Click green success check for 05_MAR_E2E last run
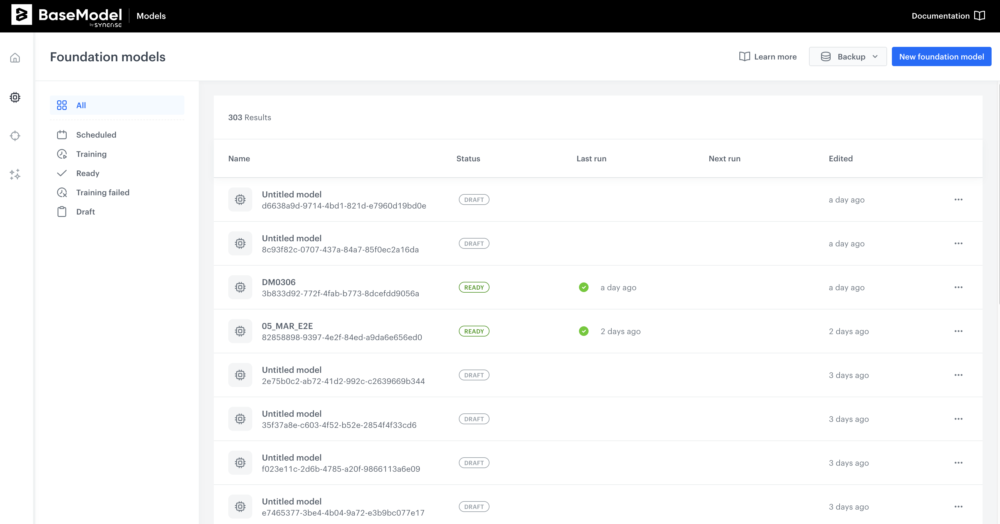Viewport: 1000px width, 524px height. click(x=583, y=331)
